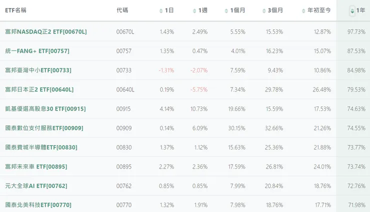The width and height of the screenshot is (370, 212).
Task: Click the sort arrows beside 1日 header
Action: pos(161,10)
